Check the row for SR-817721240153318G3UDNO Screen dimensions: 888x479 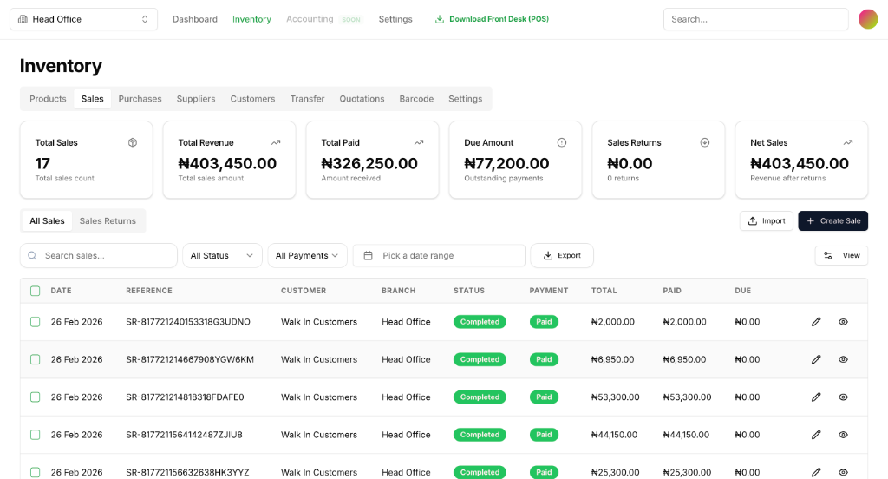(35, 322)
